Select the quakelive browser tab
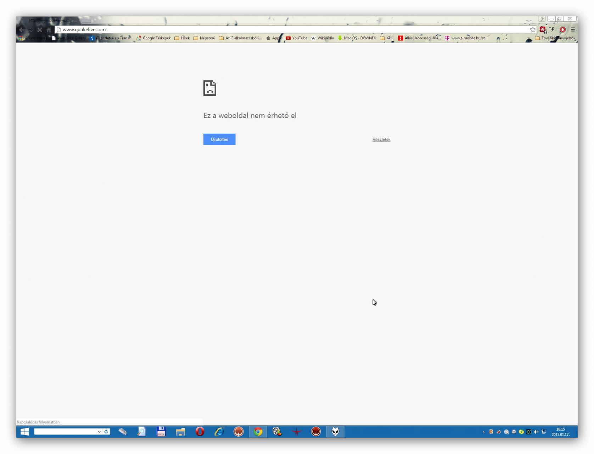The height and width of the screenshot is (454, 594). [x=50, y=20]
